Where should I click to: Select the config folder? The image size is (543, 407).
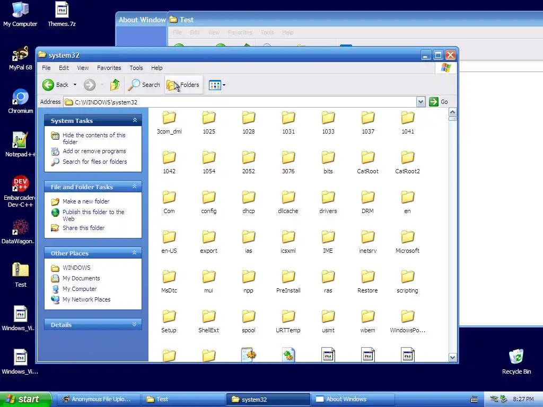click(209, 202)
